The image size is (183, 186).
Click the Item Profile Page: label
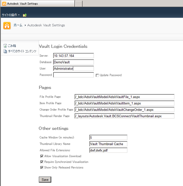click(51, 103)
